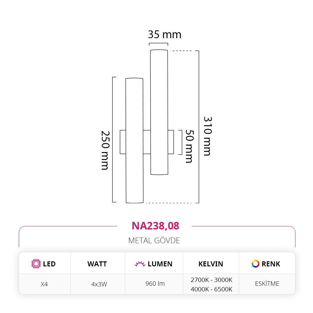313x313 pixels.
Task: Click the ESKİTME color value
Action: (x=267, y=284)
